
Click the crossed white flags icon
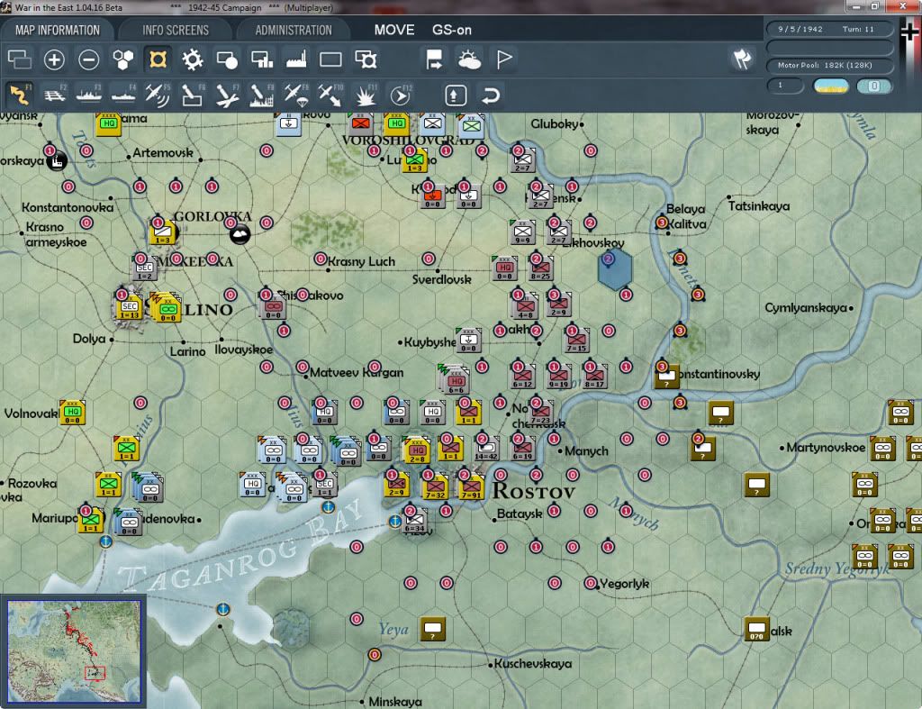tap(742, 59)
